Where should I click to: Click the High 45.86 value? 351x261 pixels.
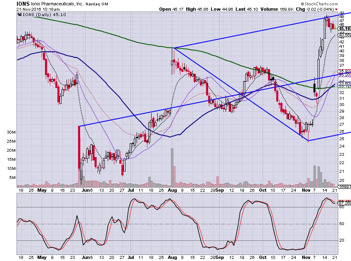click(x=197, y=9)
